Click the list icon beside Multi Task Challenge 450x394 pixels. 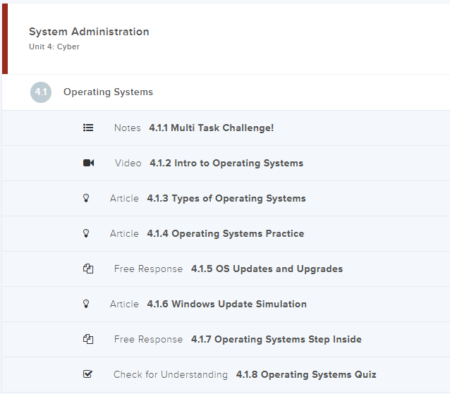88,128
